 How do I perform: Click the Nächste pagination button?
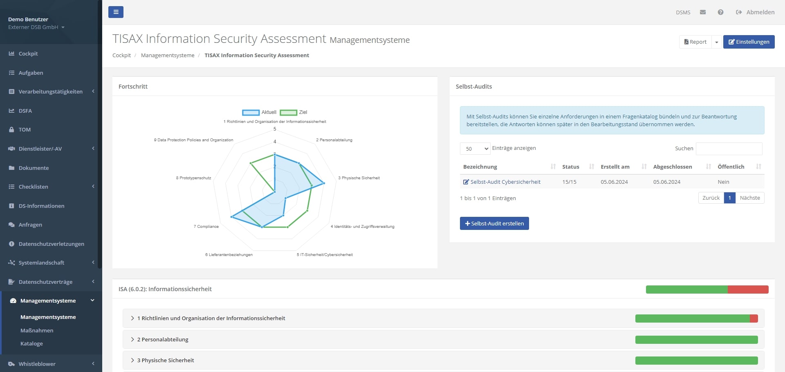[750, 198]
